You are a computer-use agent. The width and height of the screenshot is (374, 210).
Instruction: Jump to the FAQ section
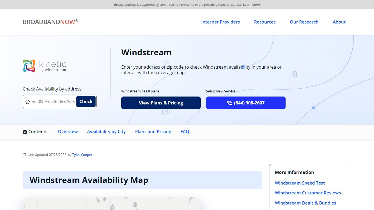click(x=185, y=132)
